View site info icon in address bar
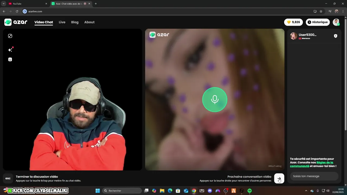 pos(25,11)
